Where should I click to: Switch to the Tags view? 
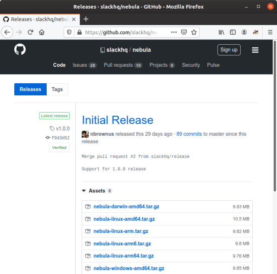[57, 89]
